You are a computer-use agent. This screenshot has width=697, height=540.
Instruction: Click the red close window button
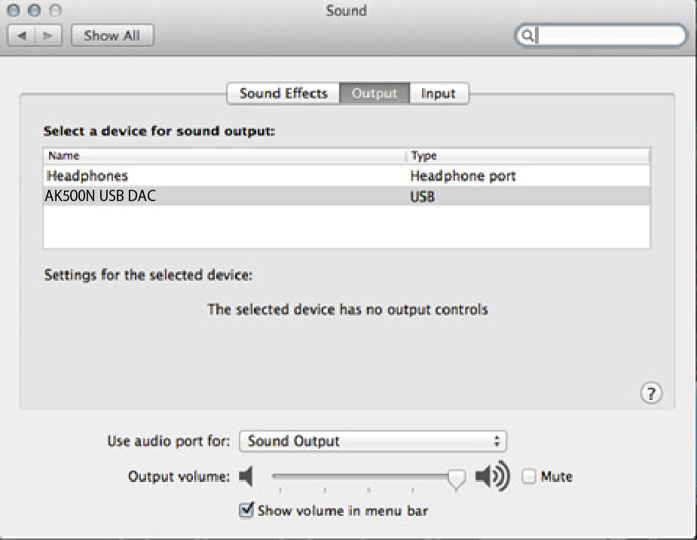pyautogui.click(x=14, y=10)
